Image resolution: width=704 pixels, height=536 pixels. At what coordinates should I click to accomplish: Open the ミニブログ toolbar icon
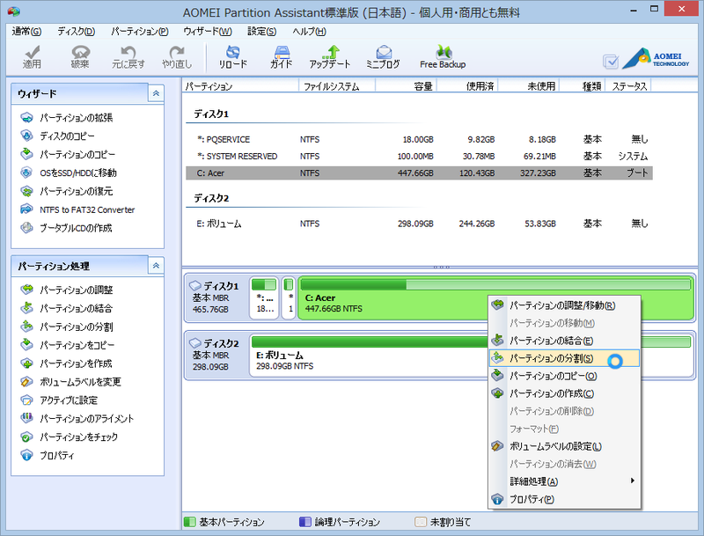coord(383,57)
